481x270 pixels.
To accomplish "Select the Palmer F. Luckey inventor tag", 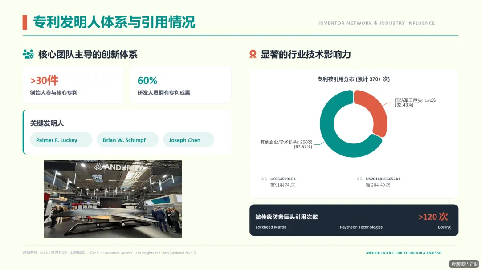I will click(x=61, y=140).
